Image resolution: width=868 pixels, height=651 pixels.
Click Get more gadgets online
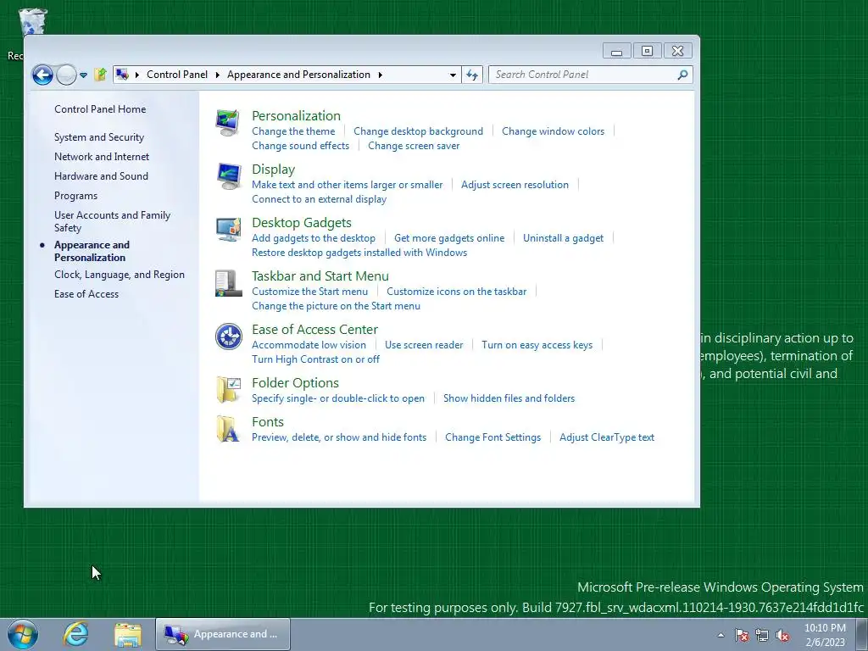(449, 238)
